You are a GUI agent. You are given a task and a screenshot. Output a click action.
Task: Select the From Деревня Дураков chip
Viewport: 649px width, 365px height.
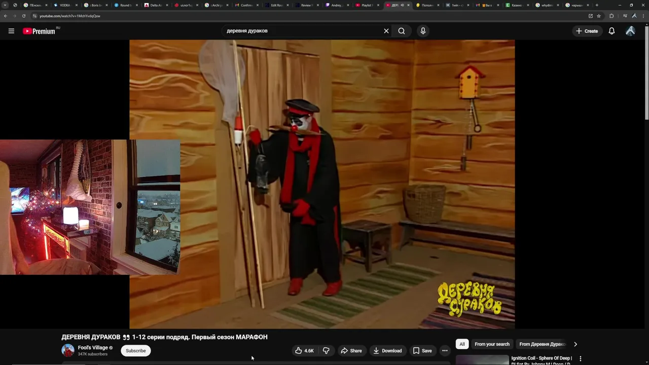pyautogui.click(x=542, y=344)
